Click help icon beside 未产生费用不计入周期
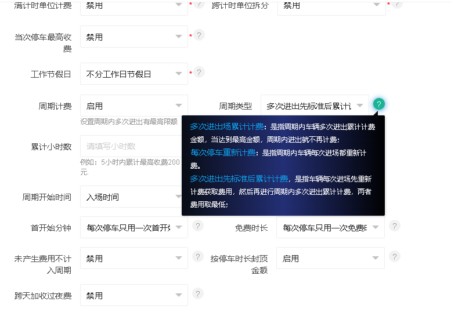Viewport: 451px width, 316px height. (198, 257)
